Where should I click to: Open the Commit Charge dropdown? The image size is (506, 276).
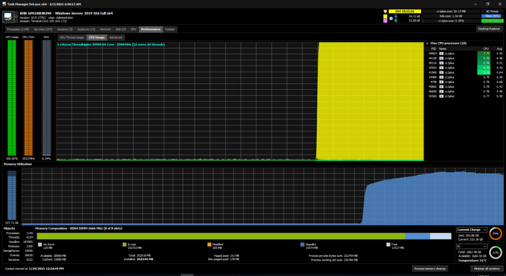(471, 230)
